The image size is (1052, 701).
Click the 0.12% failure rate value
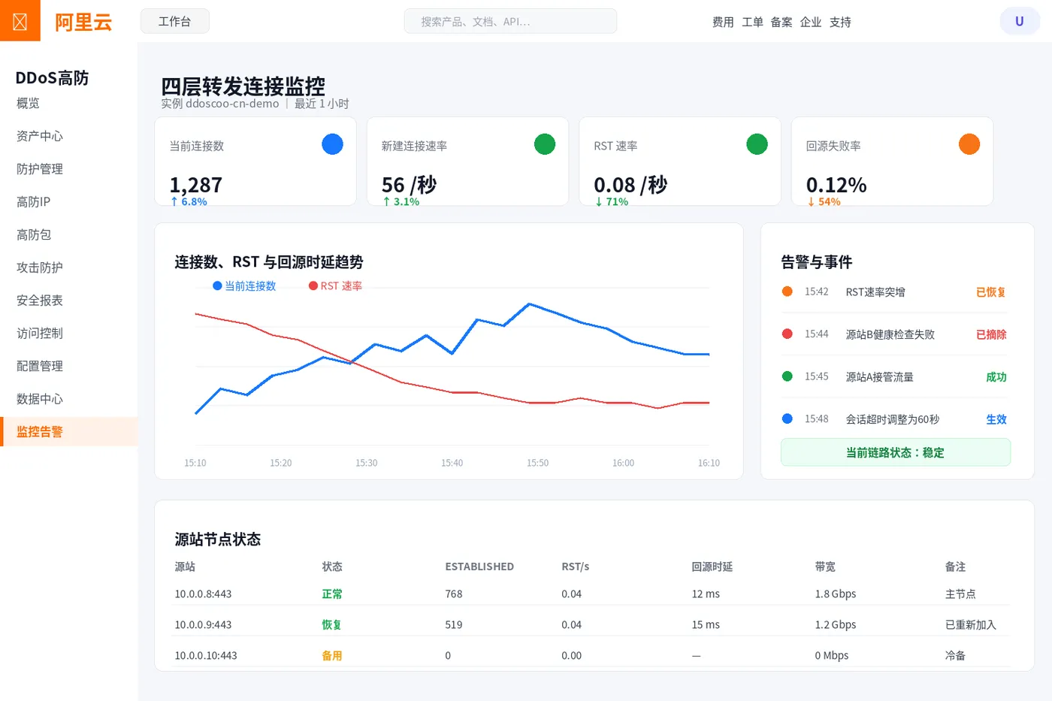tap(836, 185)
